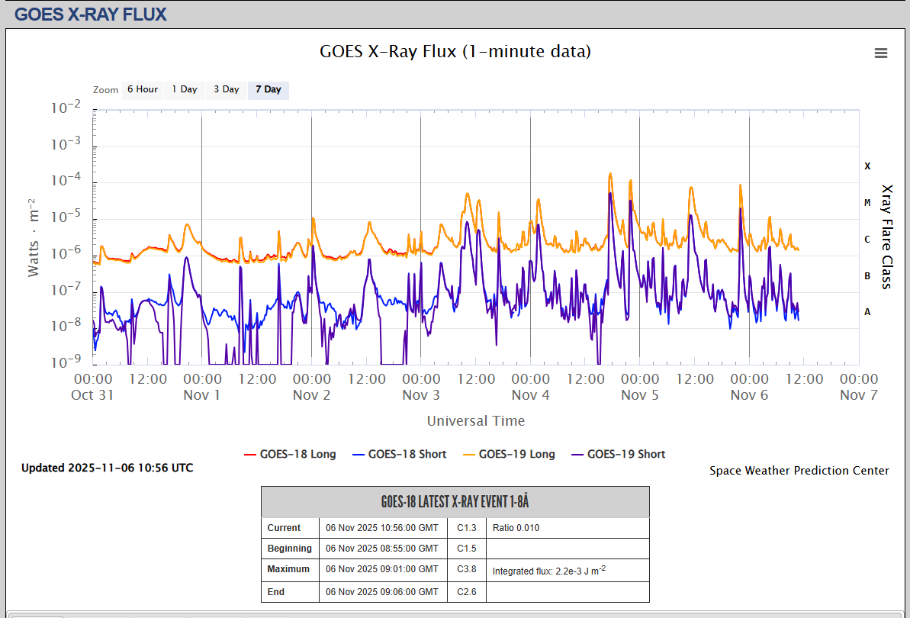Toggle GOES-19 Long legend entry
910x618 pixels.
516,454
